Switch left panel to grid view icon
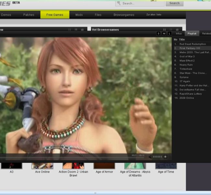The image size is (211, 195). [x=69, y=30]
